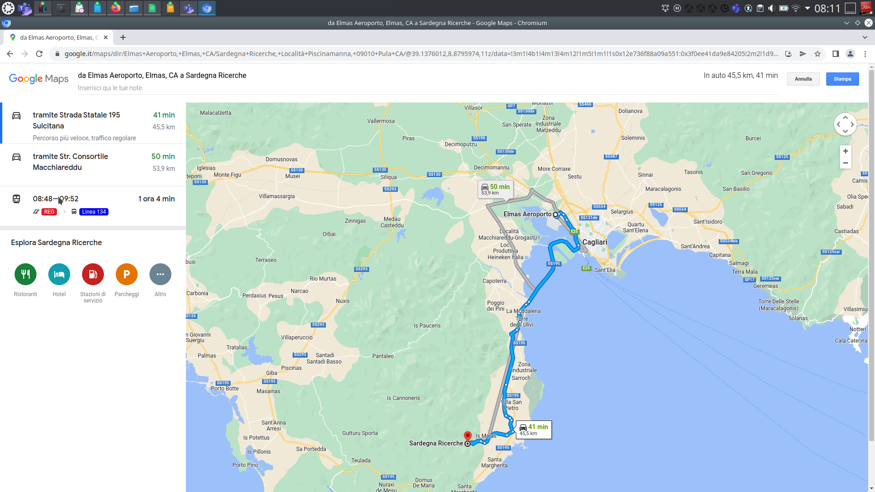This screenshot has width=875, height=492.
Task: Select route via Str. Consortile Macchiareddu
Action: coord(93,165)
